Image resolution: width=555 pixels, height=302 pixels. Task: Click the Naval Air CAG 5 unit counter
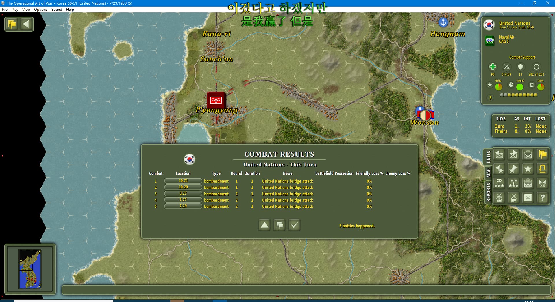(490, 41)
